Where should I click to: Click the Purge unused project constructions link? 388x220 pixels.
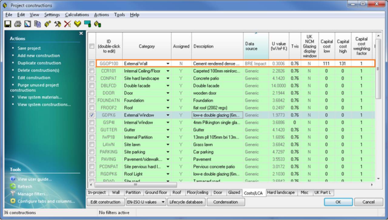(35, 88)
